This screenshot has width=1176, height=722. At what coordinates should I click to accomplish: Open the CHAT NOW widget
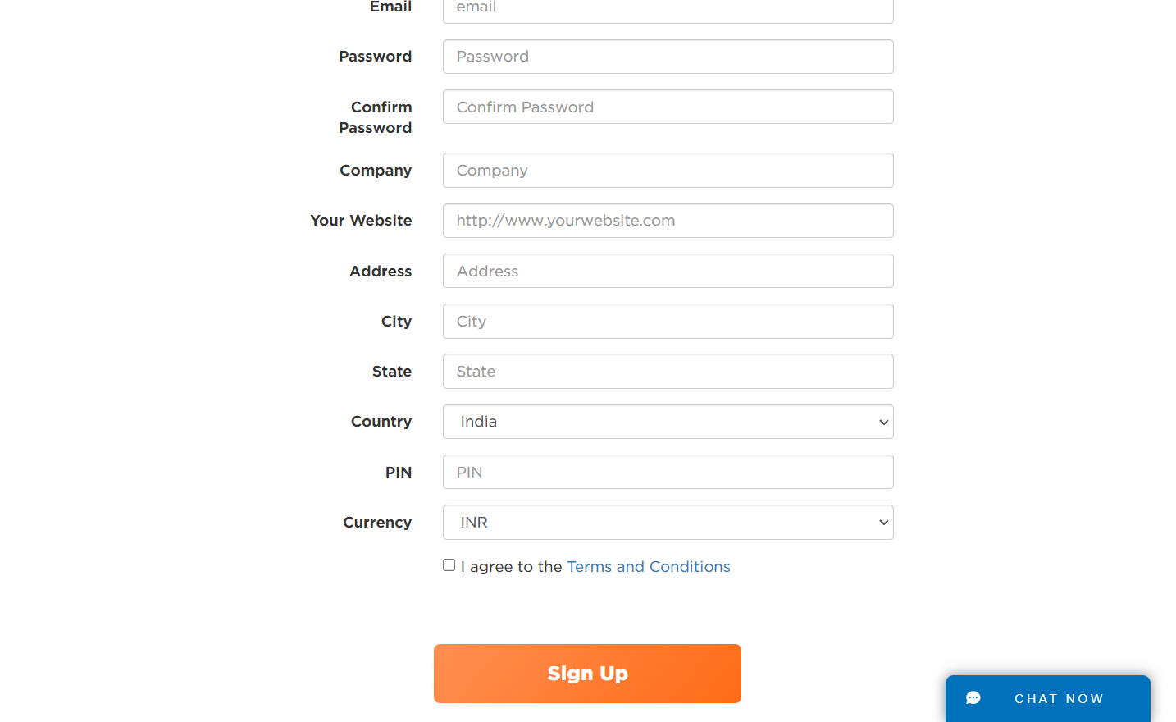(1047, 698)
